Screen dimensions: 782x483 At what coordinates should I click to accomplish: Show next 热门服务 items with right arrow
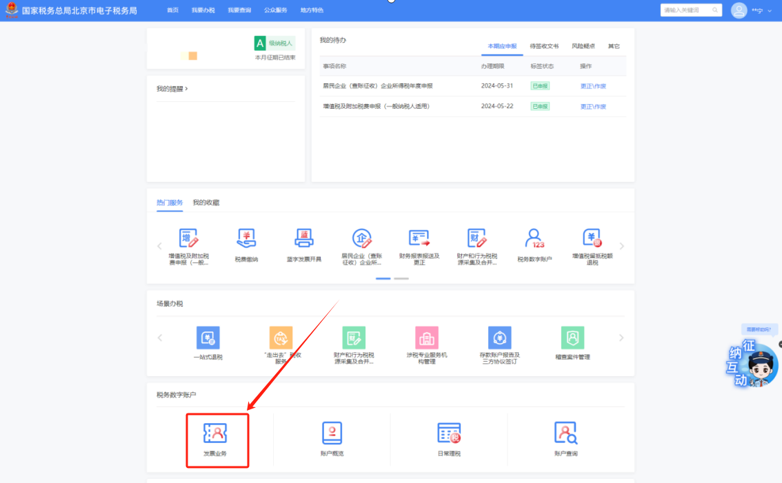click(x=621, y=246)
